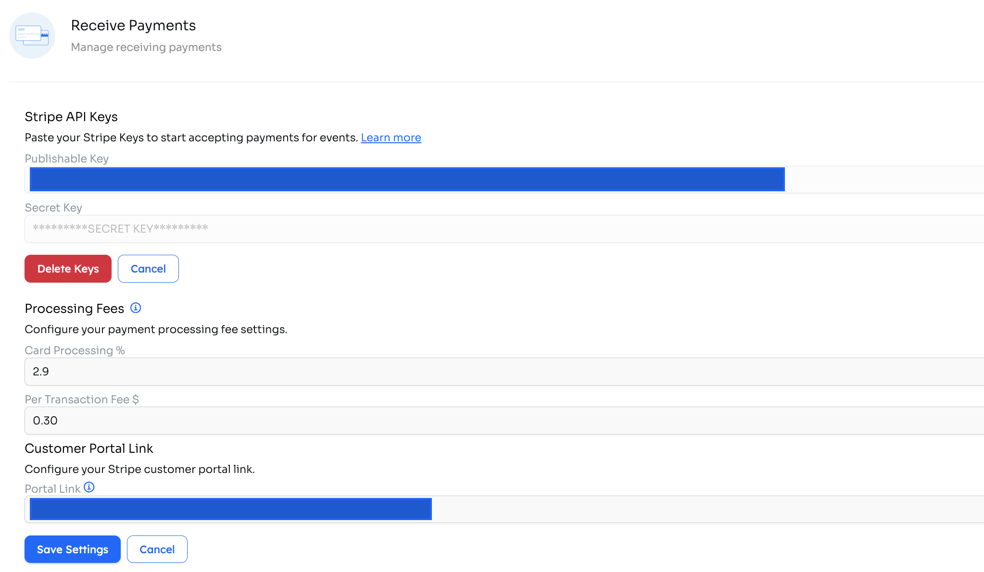Click the Receive Payments credit card icon
The height and width of the screenshot is (572, 984).
[32, 36]
